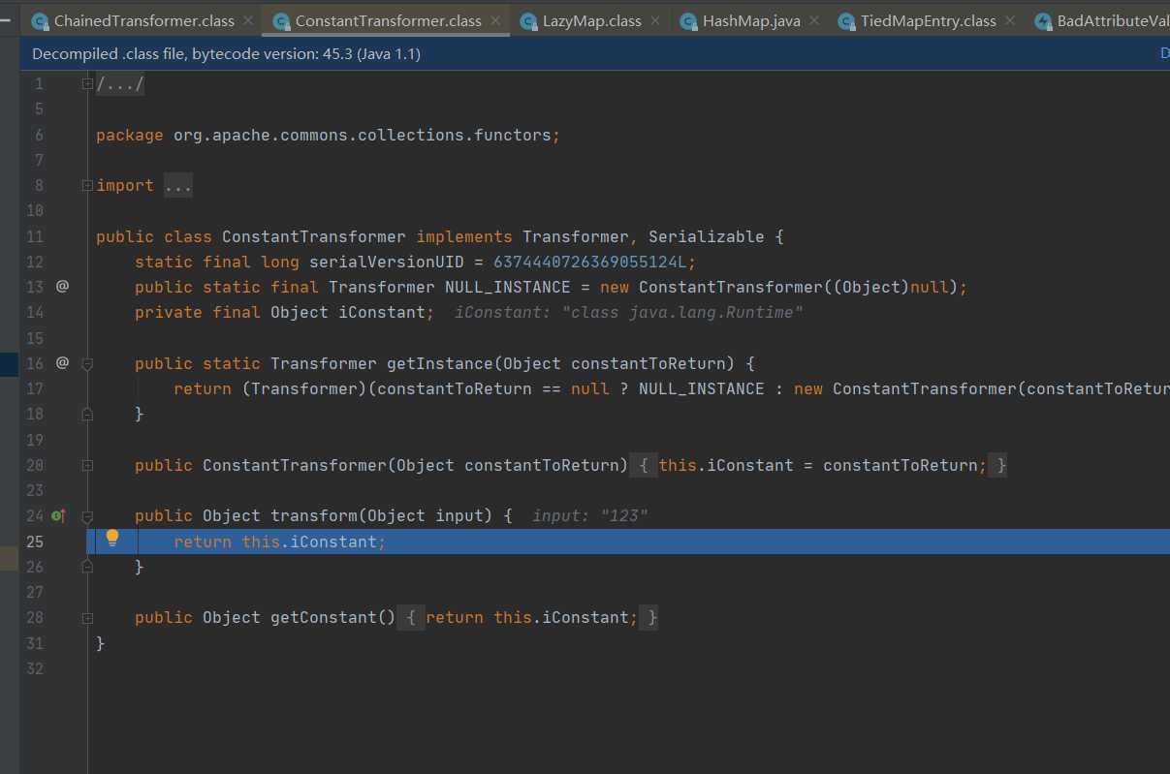Click line number 14 in the gutter

35,312
